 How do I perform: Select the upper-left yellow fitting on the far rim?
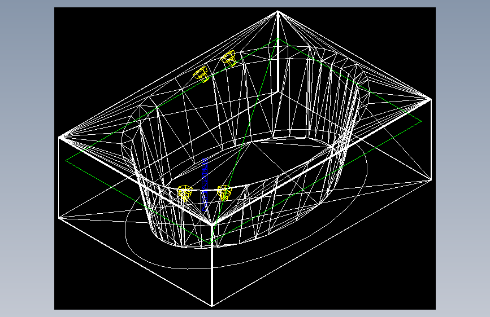click(x=201, y=74)
